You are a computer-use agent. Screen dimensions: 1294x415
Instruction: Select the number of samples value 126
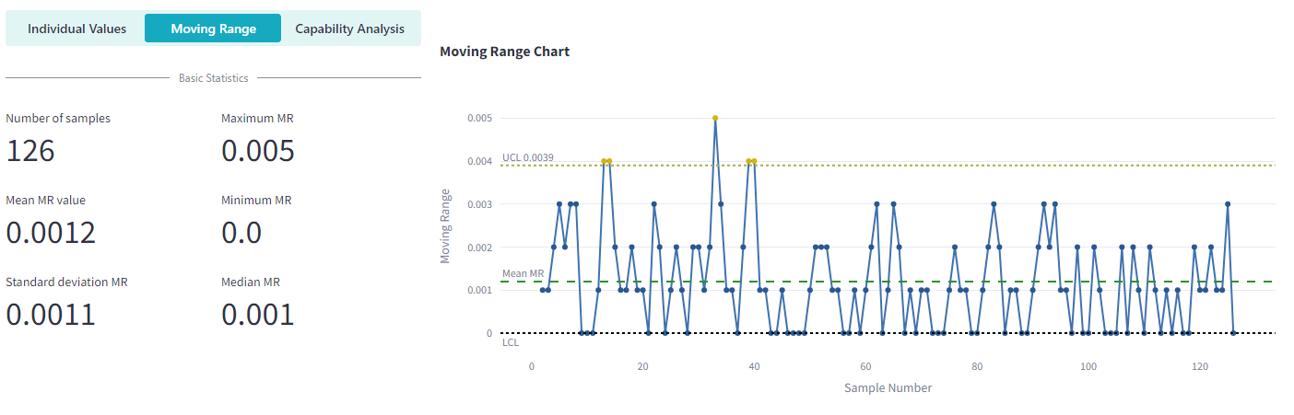click(30, 151)
